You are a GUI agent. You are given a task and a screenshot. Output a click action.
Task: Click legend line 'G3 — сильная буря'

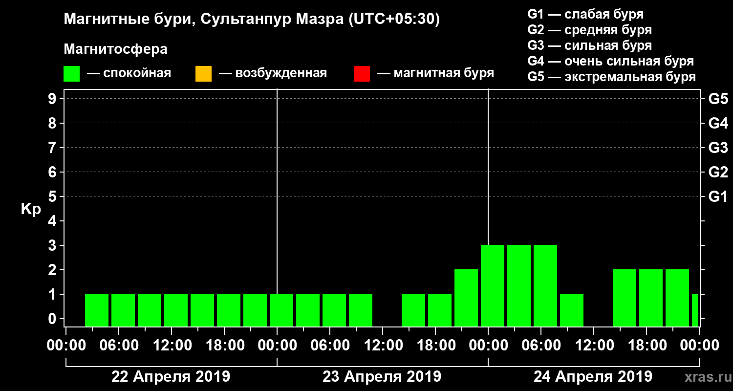(590, 45)
